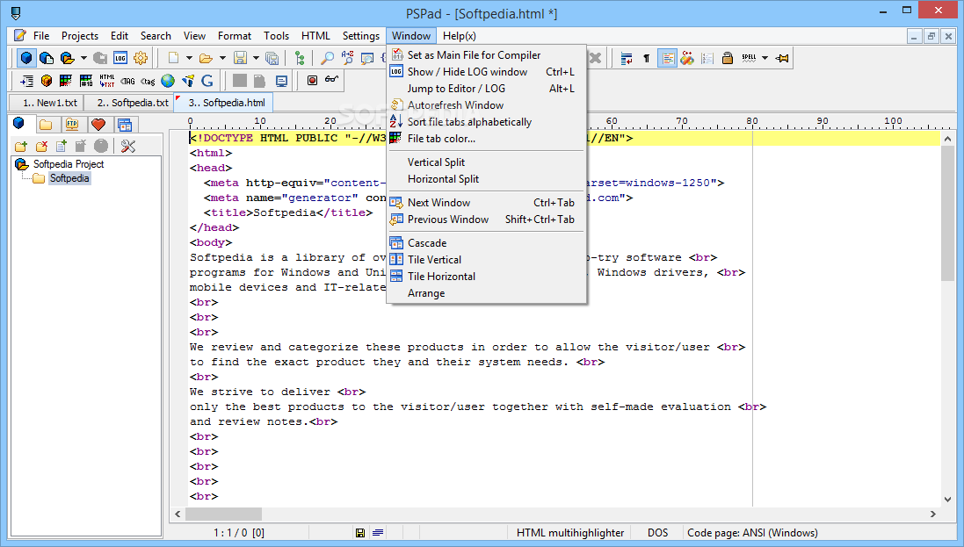Toggle word wrap toolbar icon
Screen dimensions: 964x547
627,58
